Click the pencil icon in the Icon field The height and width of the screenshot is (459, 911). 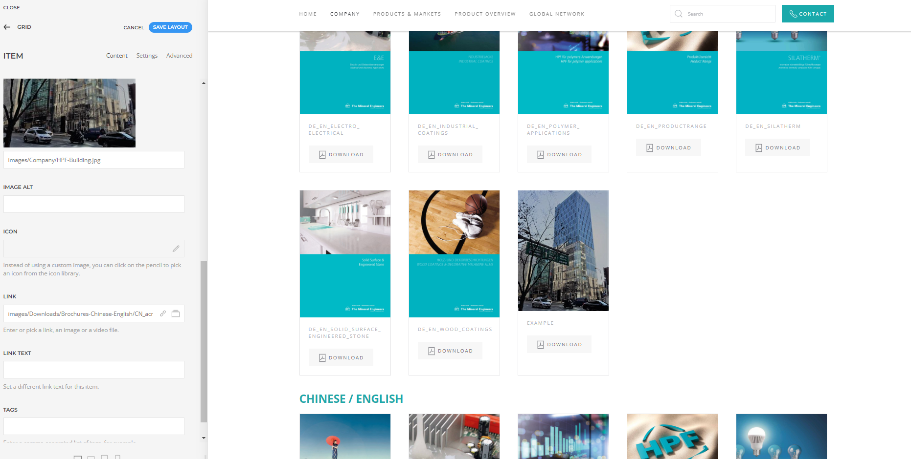[176, 249]
